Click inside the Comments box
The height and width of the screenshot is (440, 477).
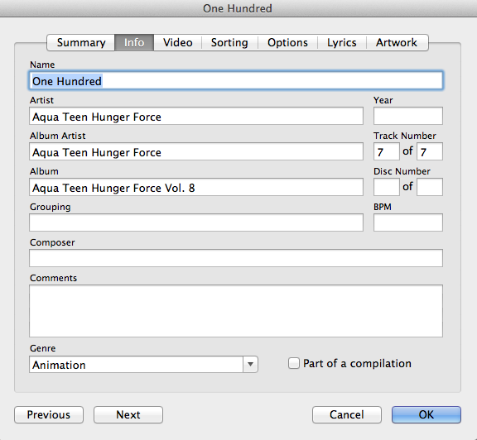[236, 311]
